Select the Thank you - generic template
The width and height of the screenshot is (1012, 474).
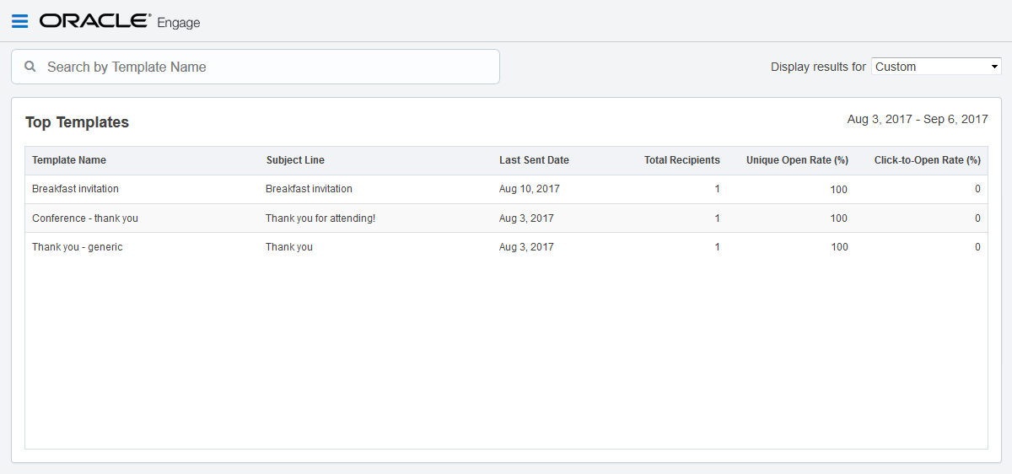(77, 247)
